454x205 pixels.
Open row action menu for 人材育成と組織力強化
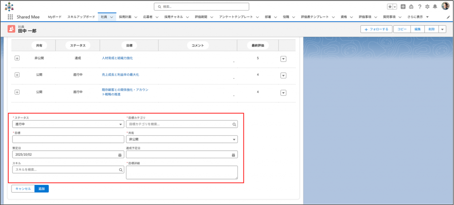[283, 59]
